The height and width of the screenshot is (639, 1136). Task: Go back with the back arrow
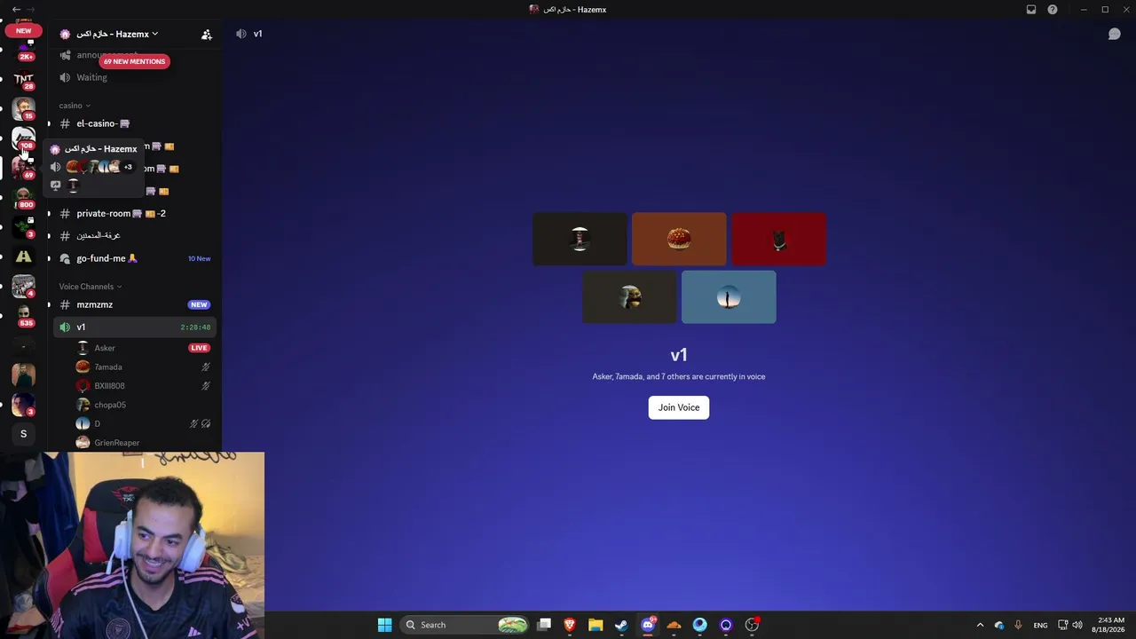(16, 10)
